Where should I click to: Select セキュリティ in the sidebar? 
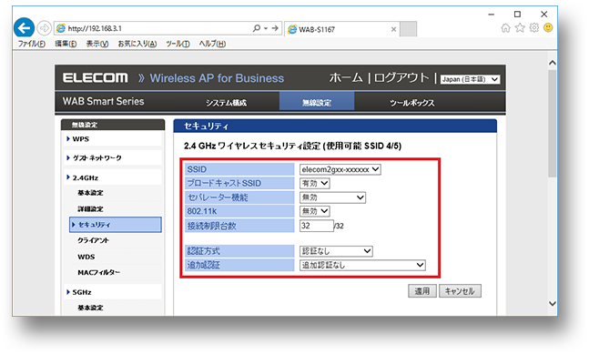[x=116, y=225]
